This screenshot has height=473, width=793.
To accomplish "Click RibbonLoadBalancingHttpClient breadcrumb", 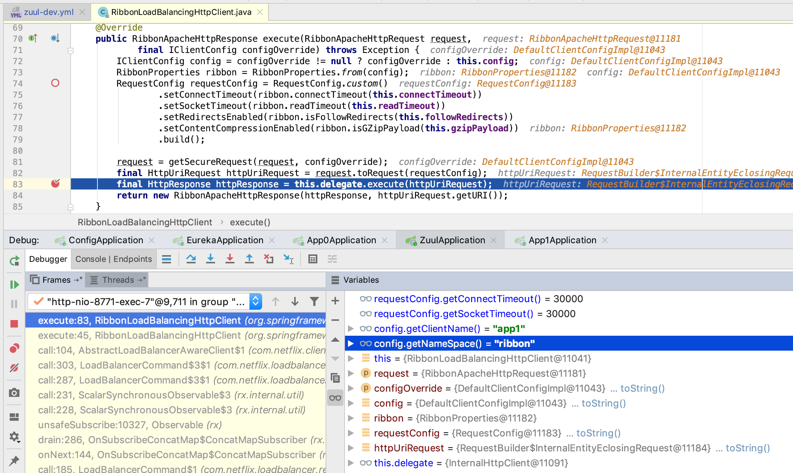I will [x=145, y=222].
